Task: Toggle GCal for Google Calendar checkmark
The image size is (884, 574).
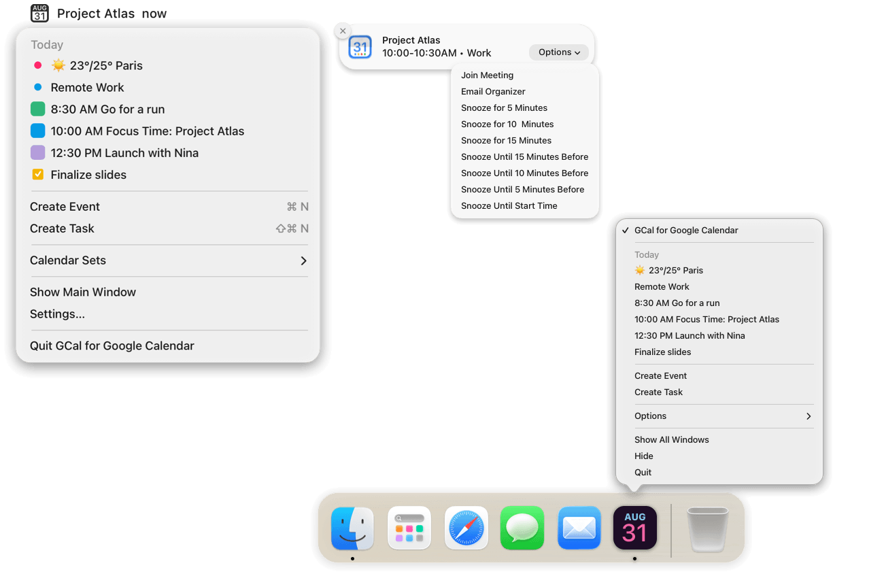Action: point(625,230)
